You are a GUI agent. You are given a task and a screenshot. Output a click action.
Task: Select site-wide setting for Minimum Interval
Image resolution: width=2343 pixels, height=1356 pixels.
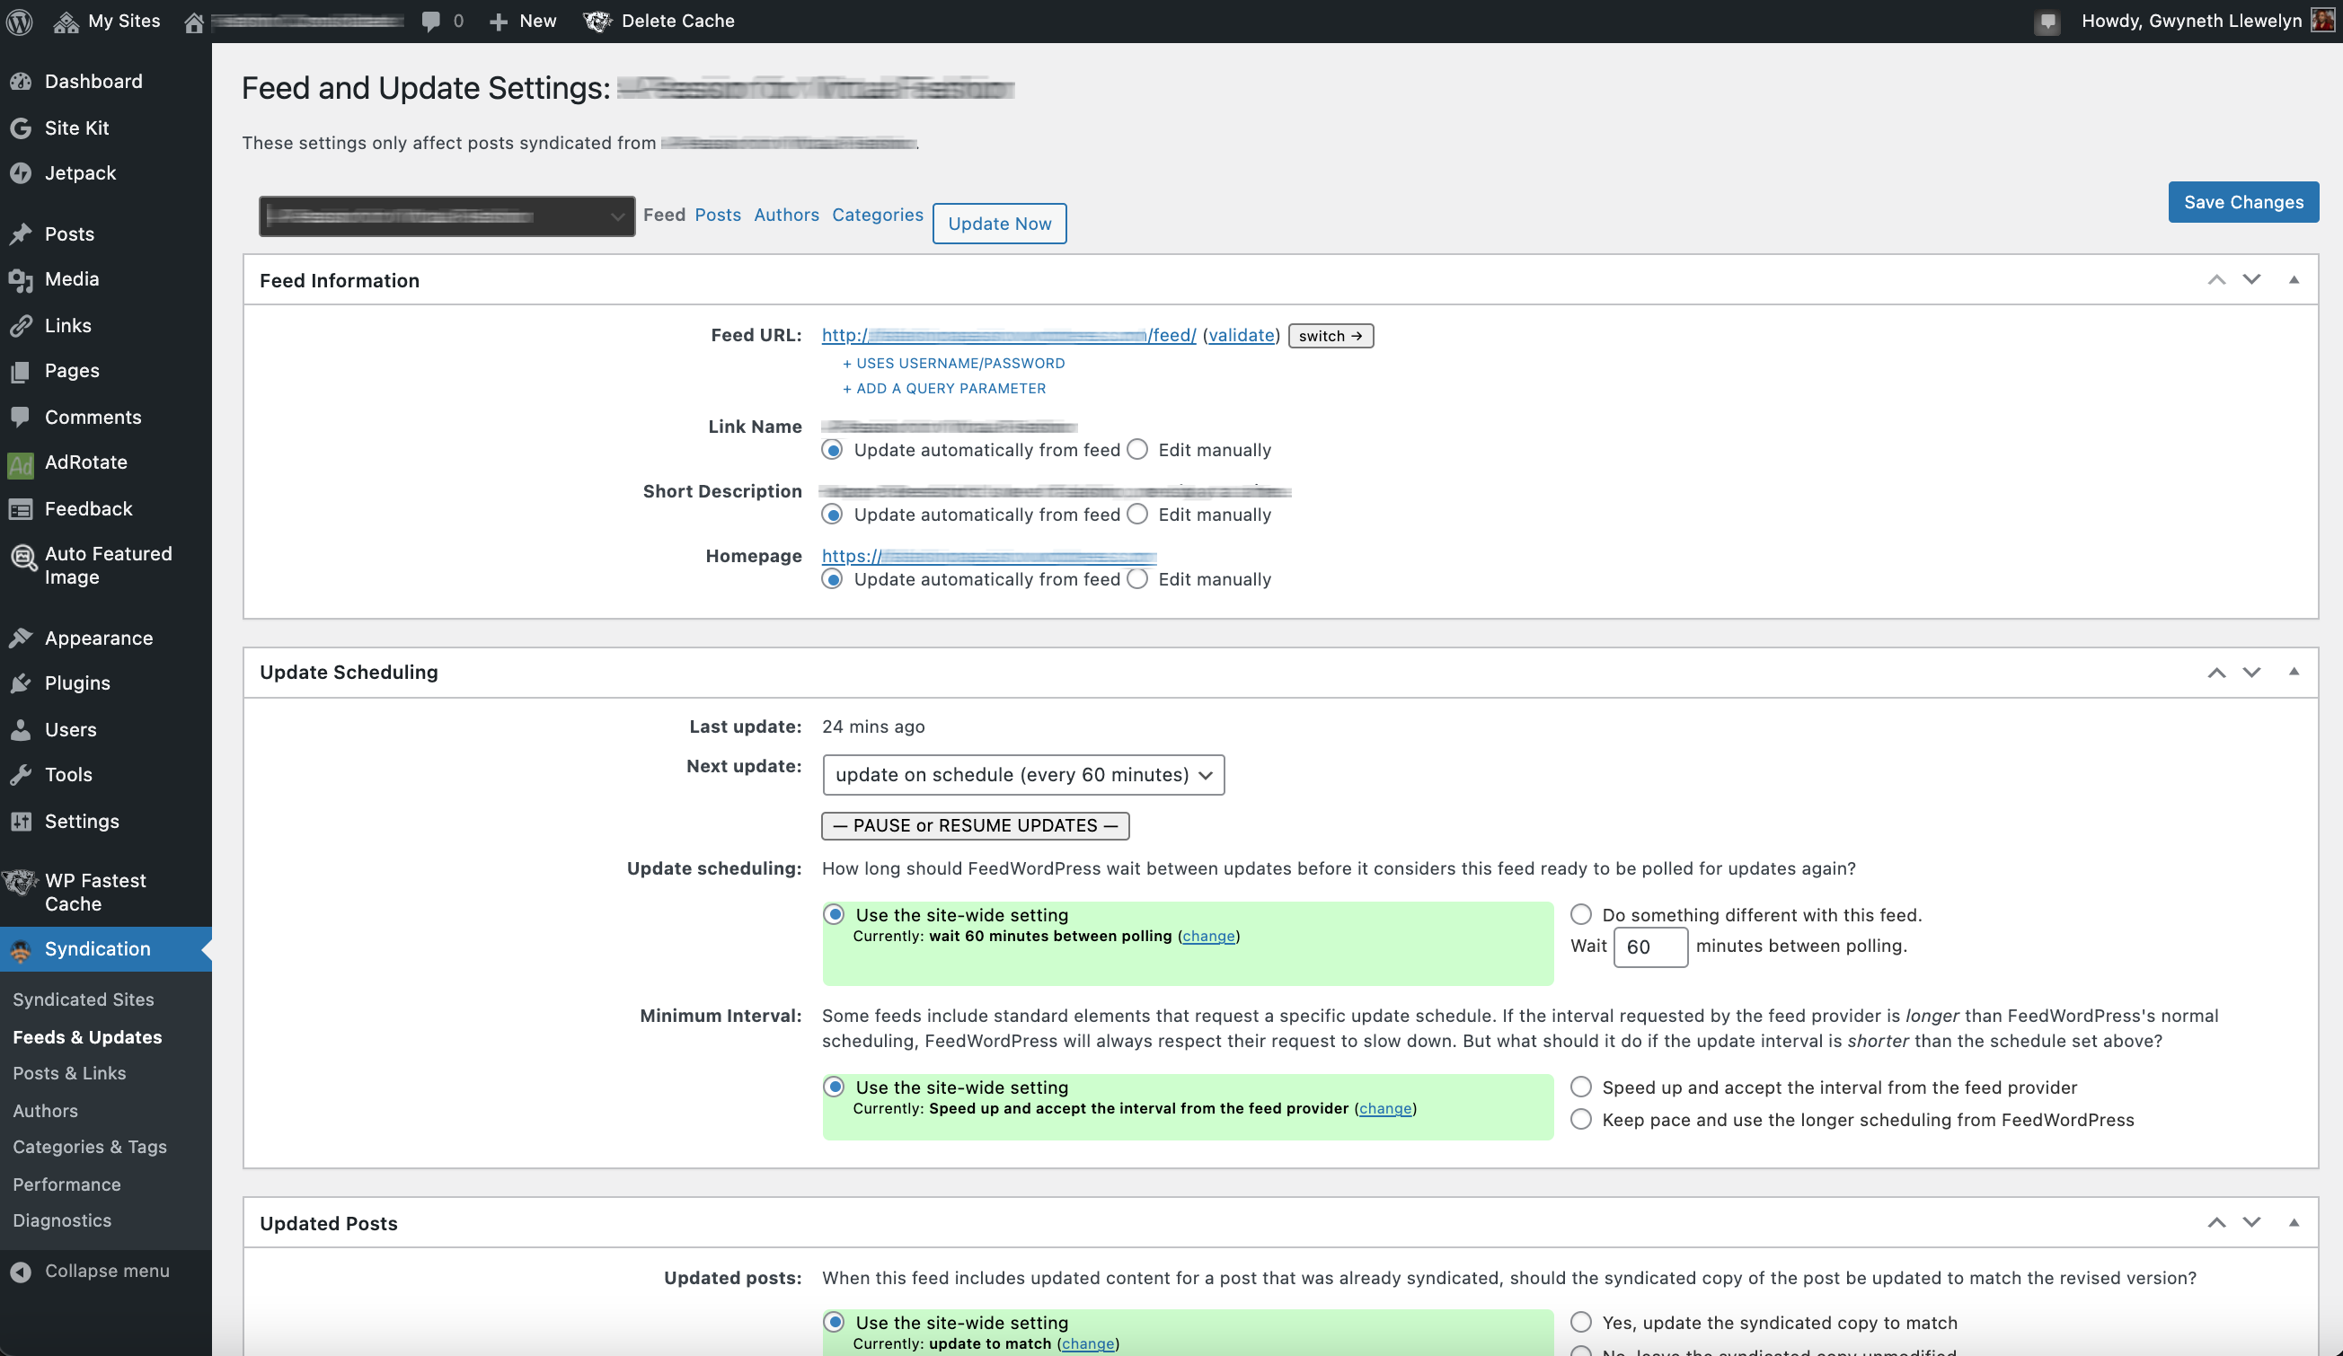click(834, 1087)
